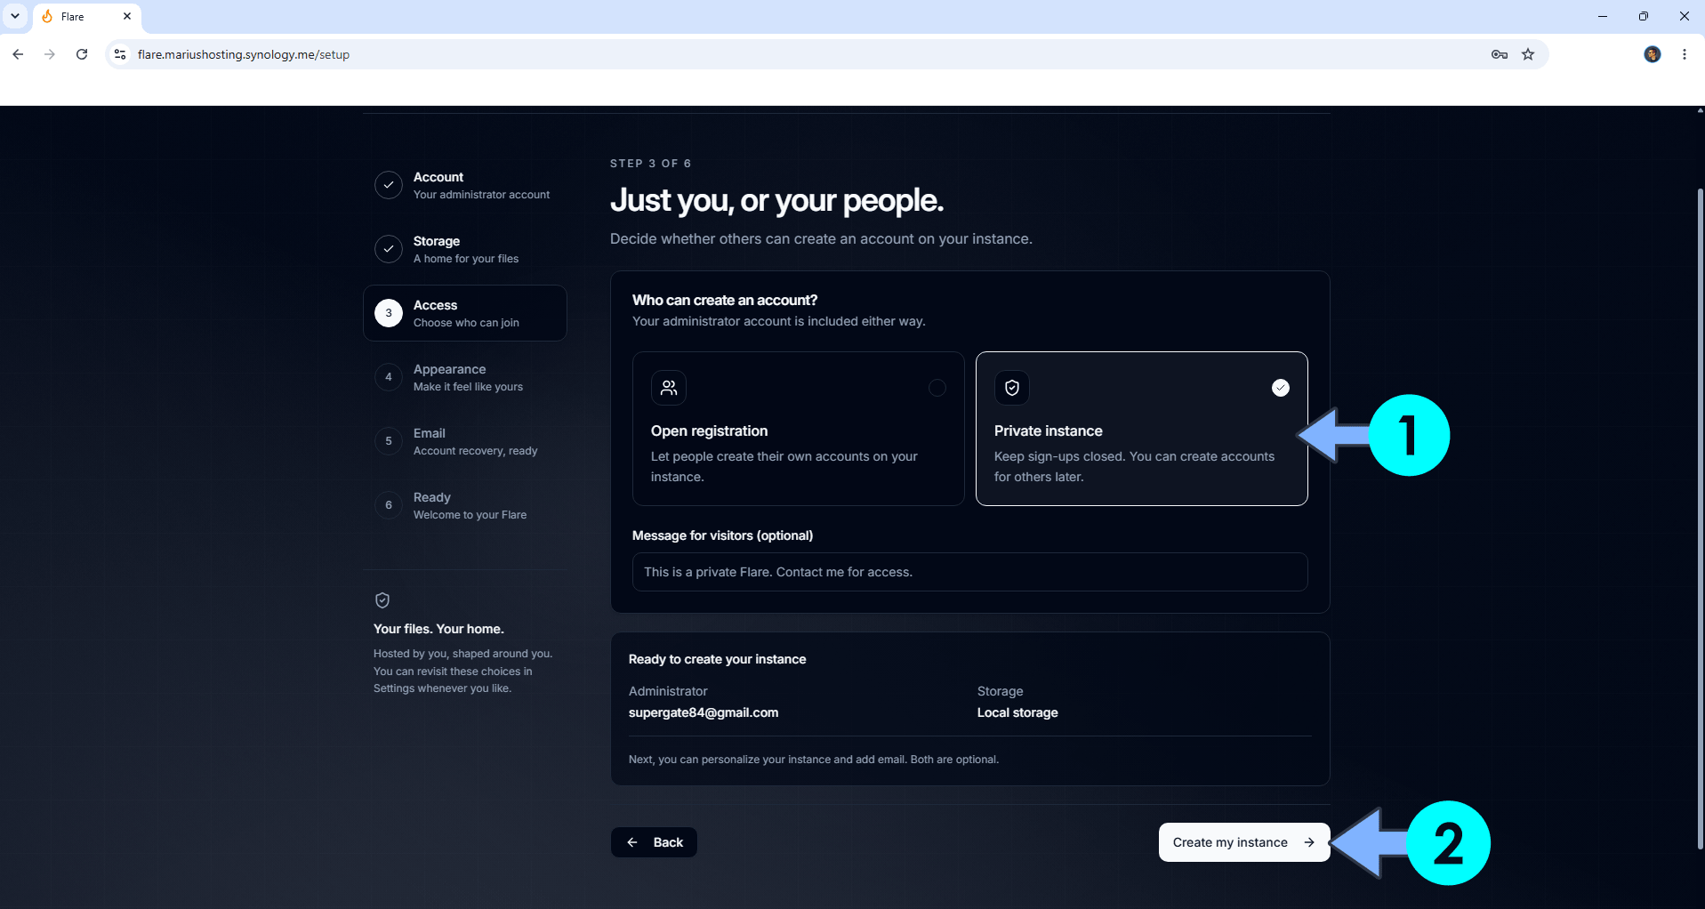Open the site information icon in address bar
Viewport: 1705px width, 909px height.
click(x=120, y=54)
